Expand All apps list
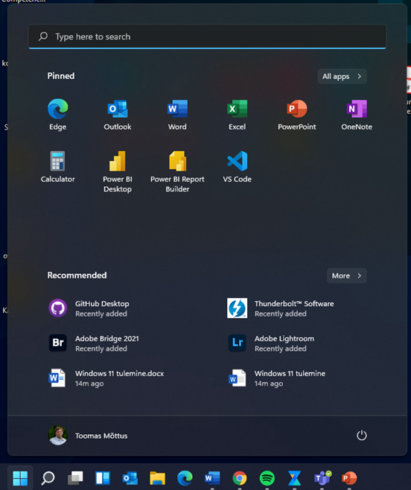The height and width of the screenshot is (490, 411). tap(342, 76)
